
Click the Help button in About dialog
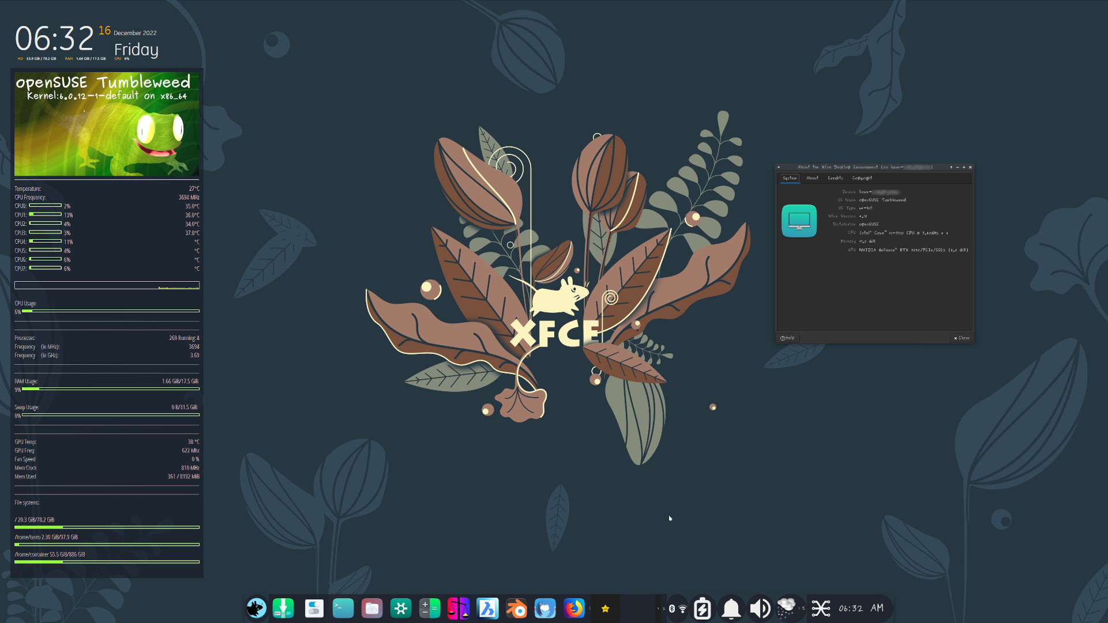click(x=787, y=338)
